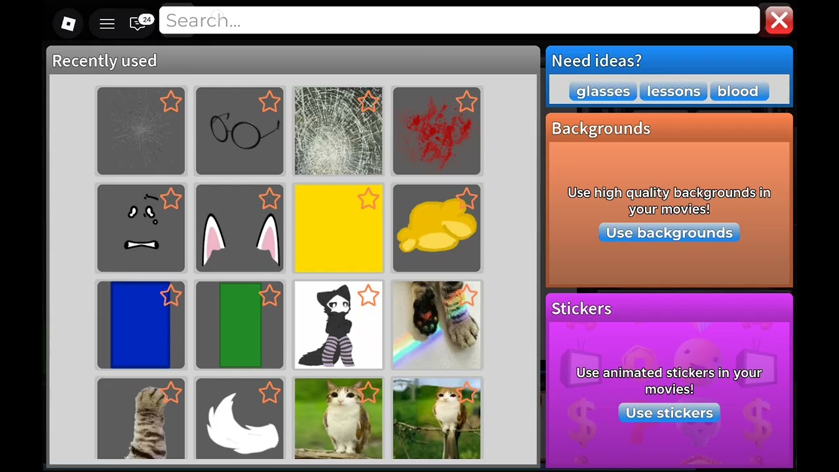The width and height of the screenshot is (839, 472).
Task: Click the Use backgrounds button
Action: 669,233
